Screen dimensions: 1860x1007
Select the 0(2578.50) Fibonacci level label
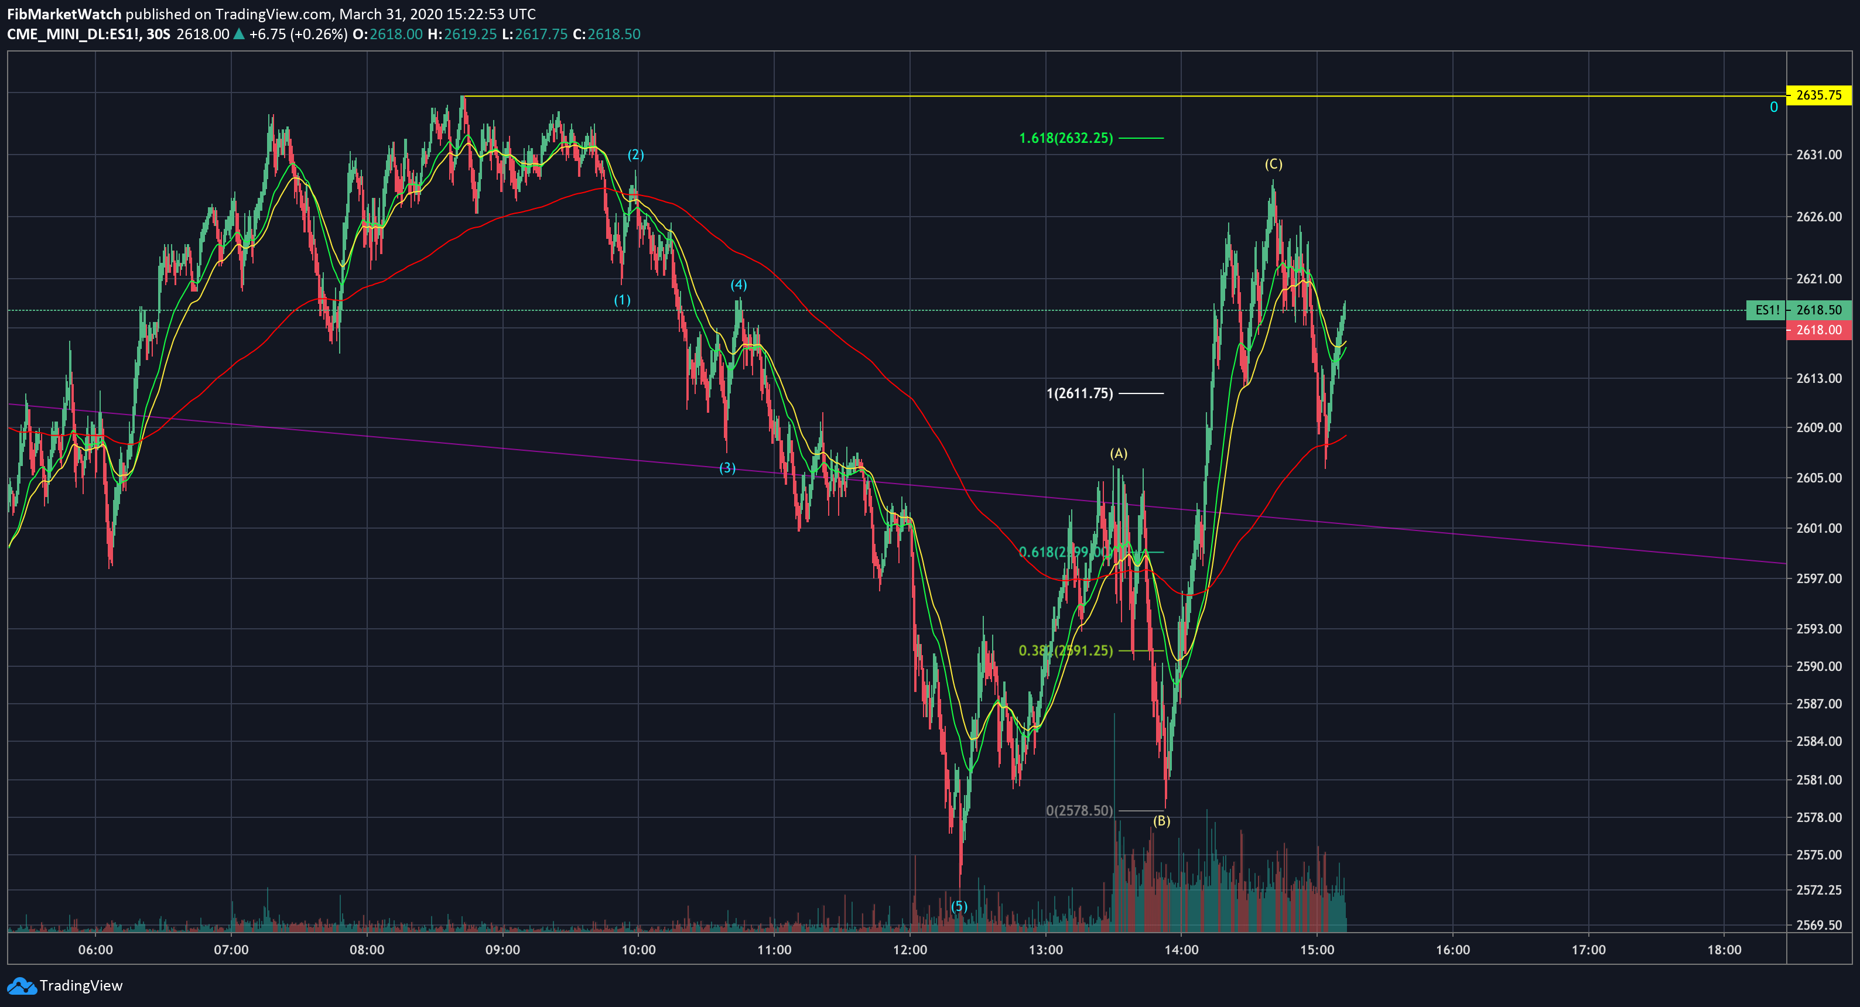coord(1079,811)
